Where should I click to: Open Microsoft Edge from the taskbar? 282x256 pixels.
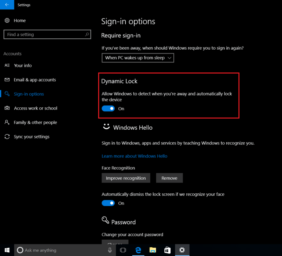point(139,250)
